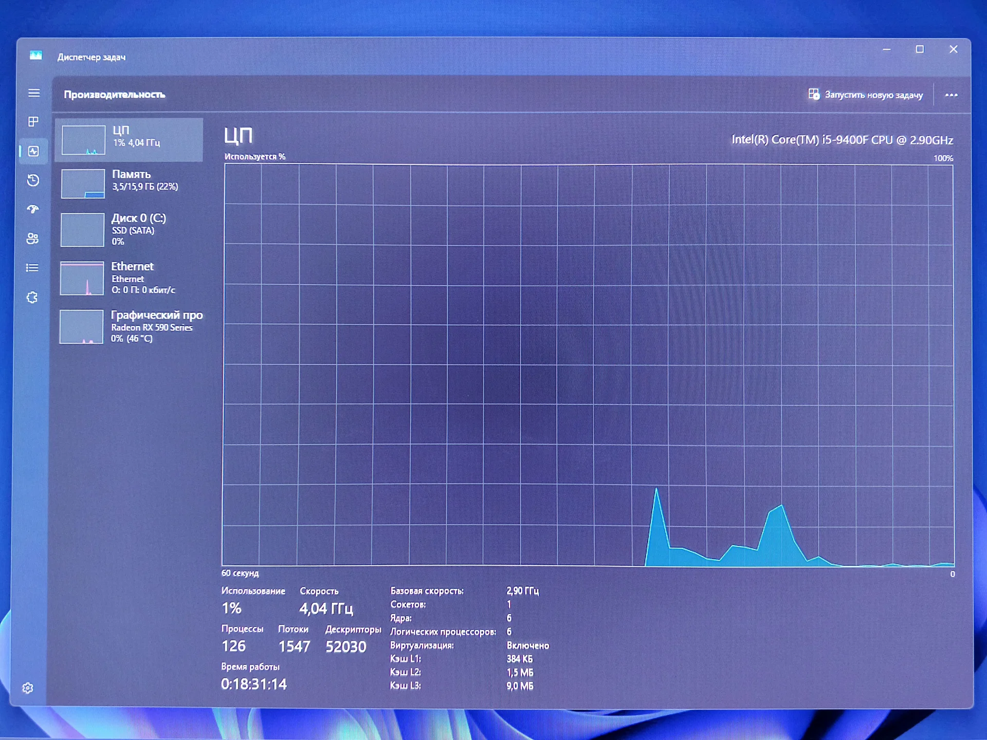The height and width of the screenshot is (740, 987).
Task: Click the Ethernet mini graph thumbnail
Action: (82, 278)
